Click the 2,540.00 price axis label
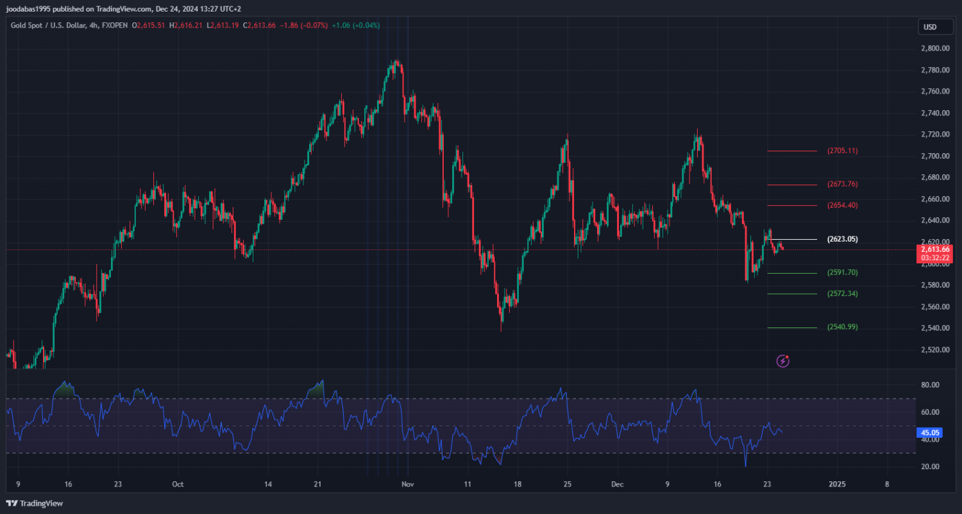The image size is (962, 514). click(x=935, y=328)
